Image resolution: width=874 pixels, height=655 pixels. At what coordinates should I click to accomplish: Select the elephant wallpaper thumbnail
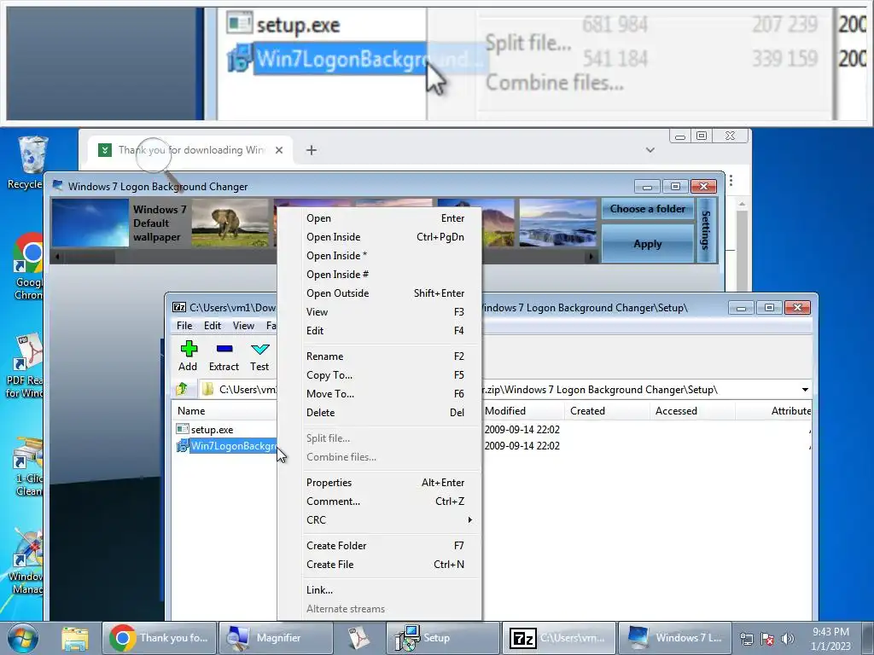[230, 223]
